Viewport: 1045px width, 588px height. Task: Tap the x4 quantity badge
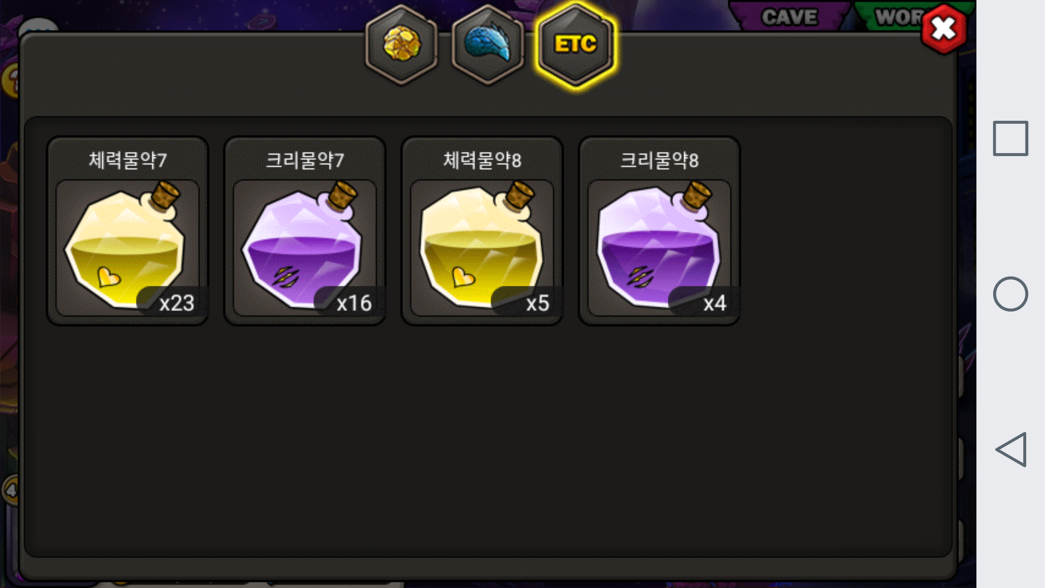click(x=705, y=302)
